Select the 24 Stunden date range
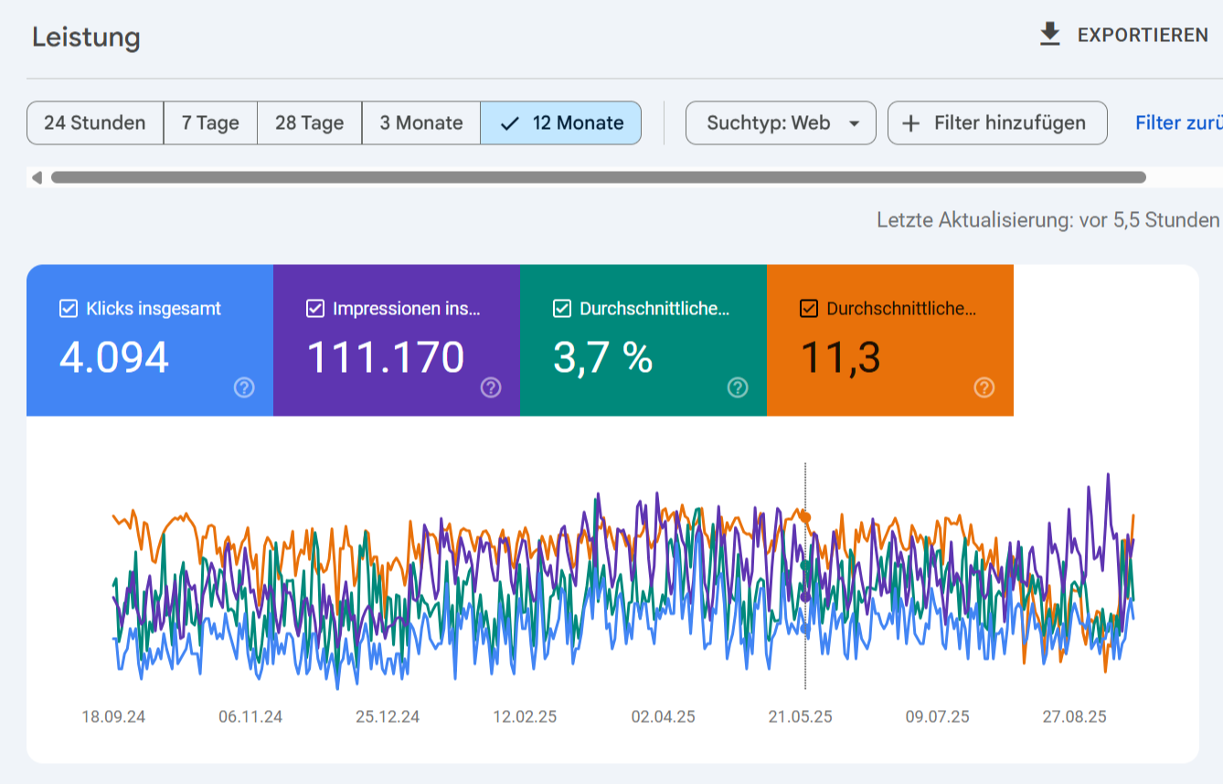 click(95, 123)
